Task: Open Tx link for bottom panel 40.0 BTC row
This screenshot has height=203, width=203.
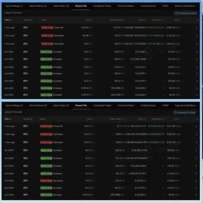Action: (196, 150)
